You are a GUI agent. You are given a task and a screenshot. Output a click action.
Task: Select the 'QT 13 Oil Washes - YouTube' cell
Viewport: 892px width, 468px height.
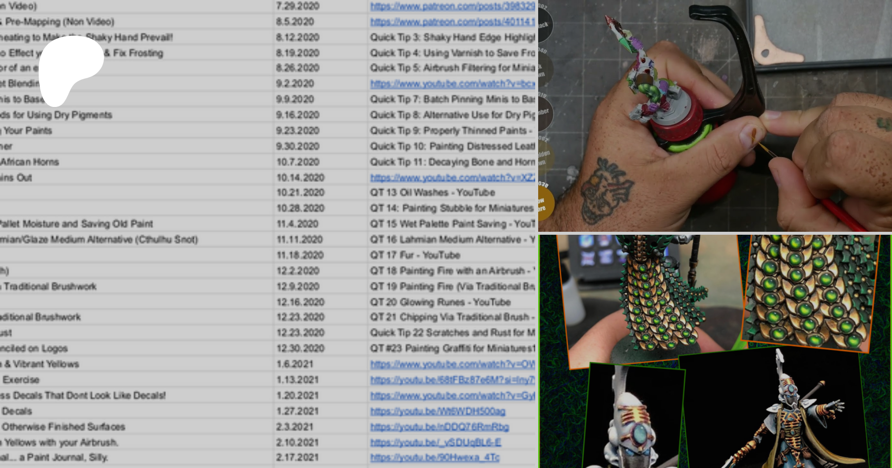point(432,193)
